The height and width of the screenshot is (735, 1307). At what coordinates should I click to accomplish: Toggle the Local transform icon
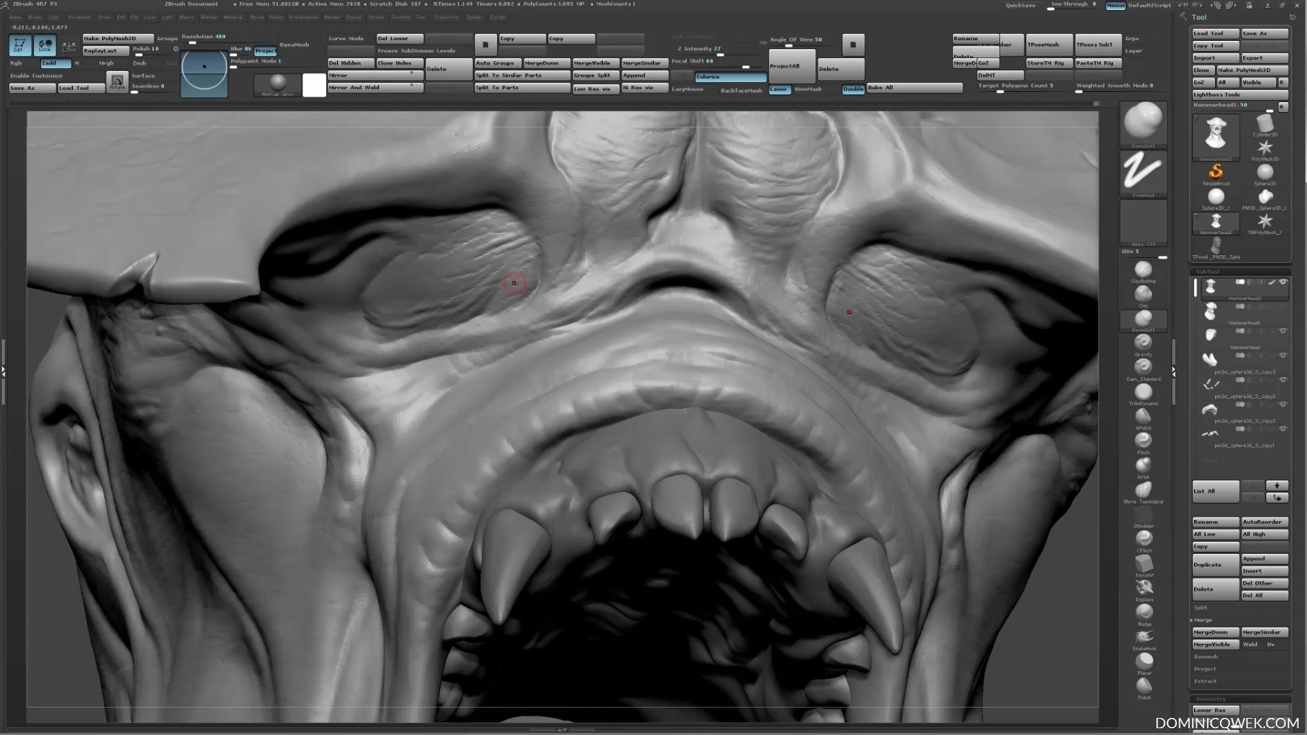[x=44, y=45]
